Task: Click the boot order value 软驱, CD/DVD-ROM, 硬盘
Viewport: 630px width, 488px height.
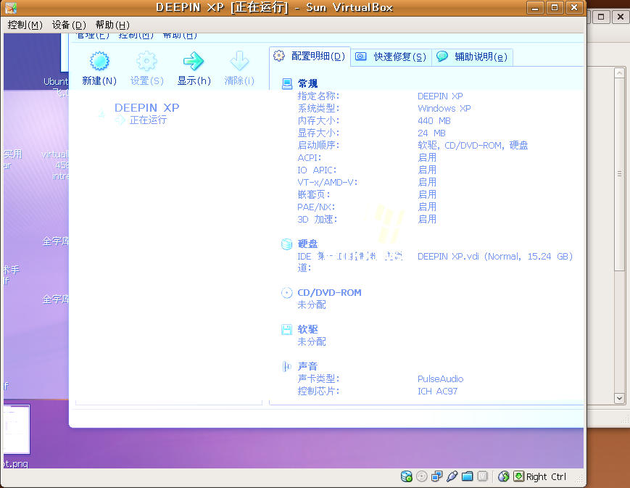Action: point(473,146)
